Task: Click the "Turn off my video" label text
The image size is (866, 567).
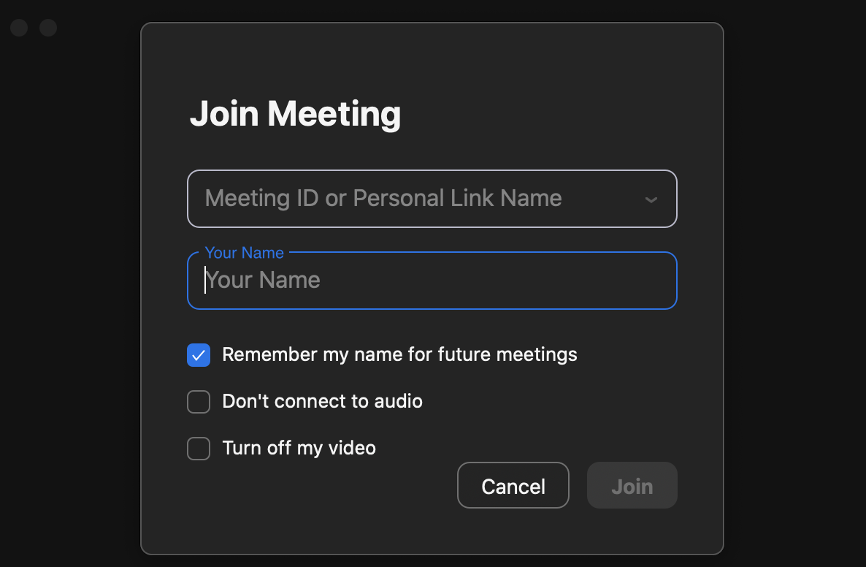Action: pos(299,448)
